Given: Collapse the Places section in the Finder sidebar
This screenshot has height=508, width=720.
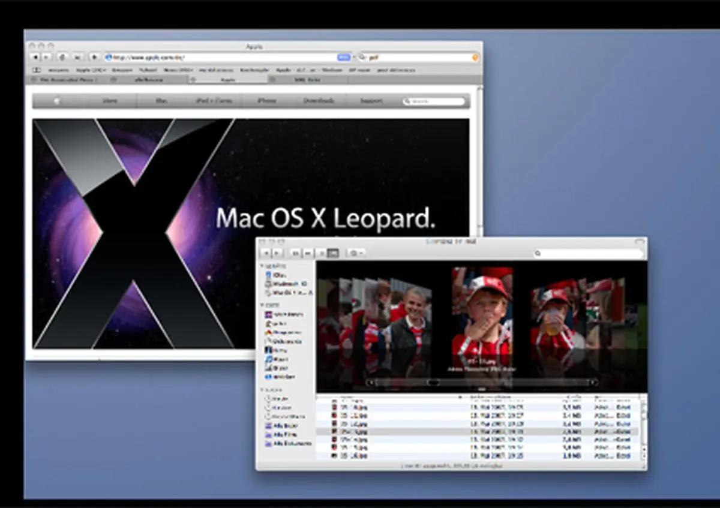Looking at the screenshot, I should [263, 304].
